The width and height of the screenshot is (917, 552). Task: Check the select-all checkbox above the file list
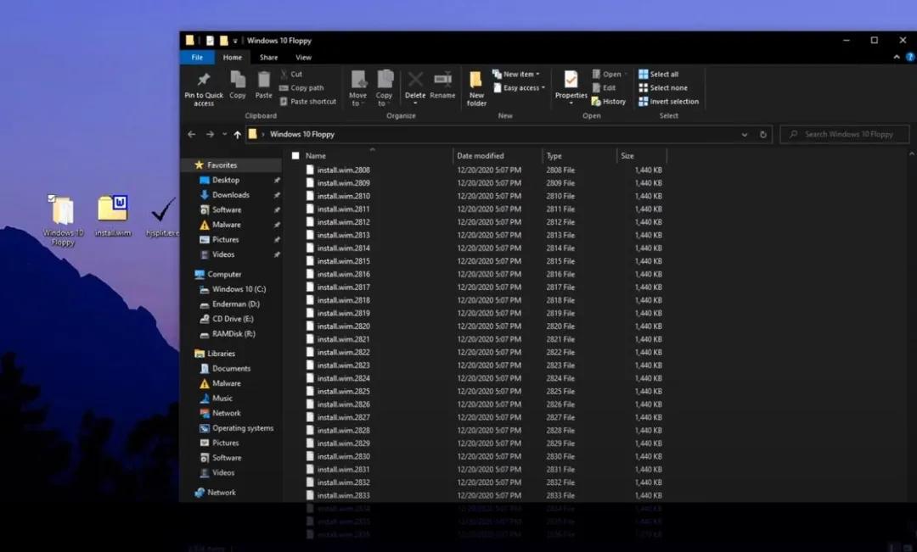click(x=295, y=155)
